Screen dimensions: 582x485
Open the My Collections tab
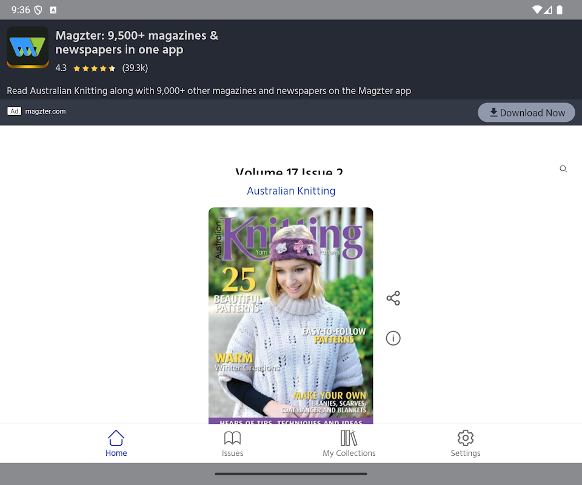coord(349,443)
